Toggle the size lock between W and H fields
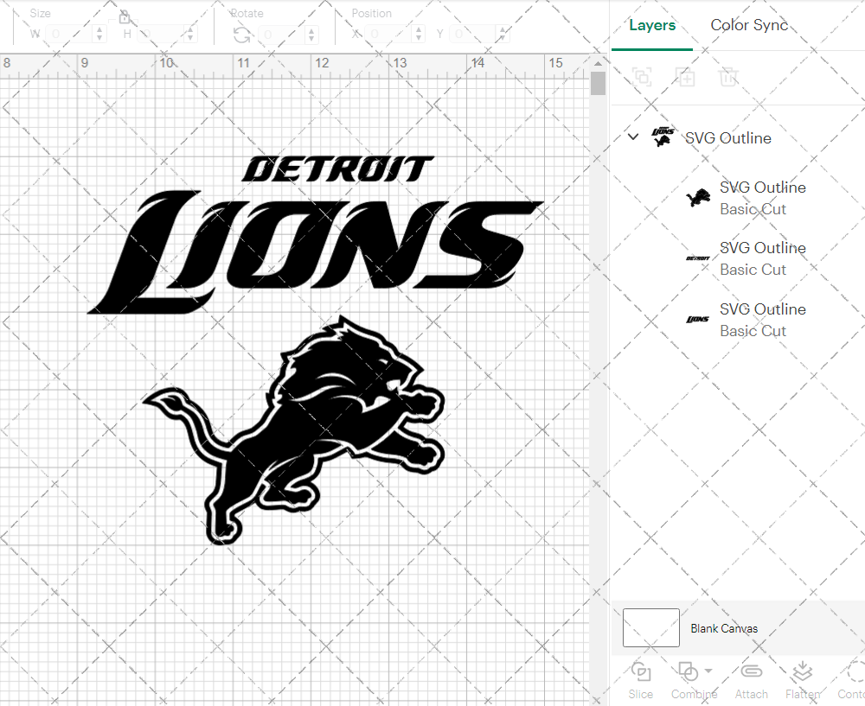Screen dimensions: 865x706 [125, 17]
